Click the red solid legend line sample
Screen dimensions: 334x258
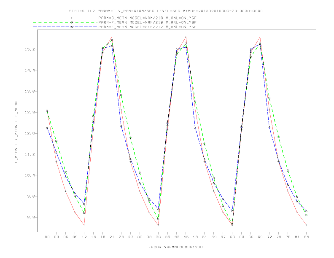[x=65, y=18]
